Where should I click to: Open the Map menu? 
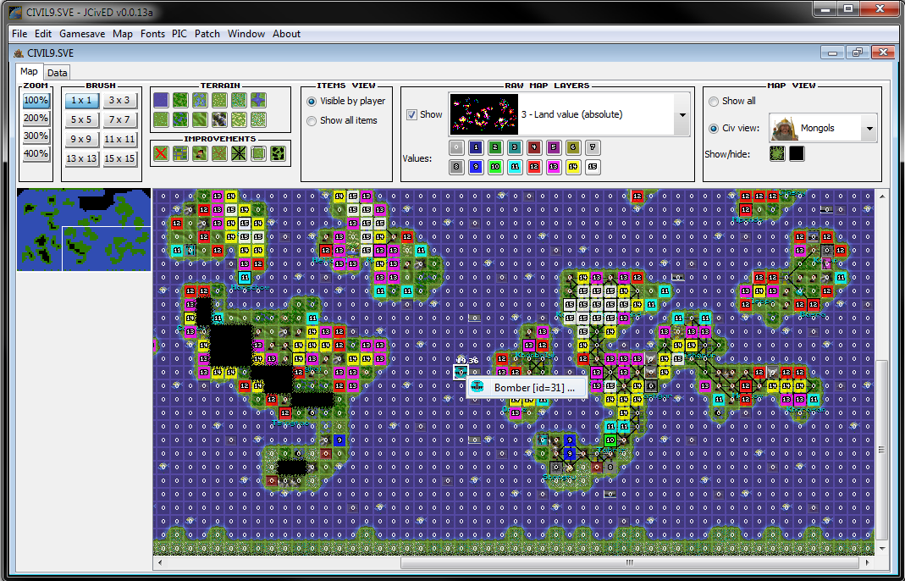tap(123, 34)
